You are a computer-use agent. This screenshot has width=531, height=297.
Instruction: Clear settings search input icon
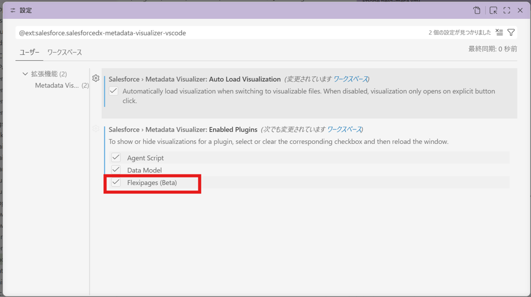pos(499,32)
